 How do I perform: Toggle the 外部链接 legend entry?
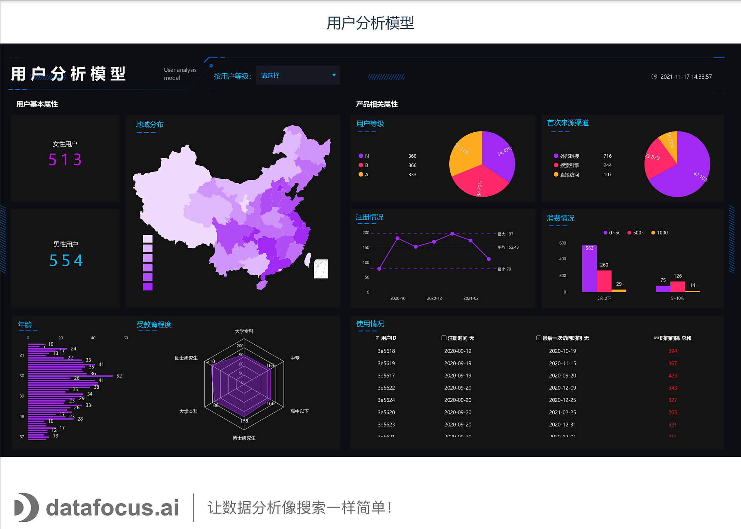coord(567,156)
